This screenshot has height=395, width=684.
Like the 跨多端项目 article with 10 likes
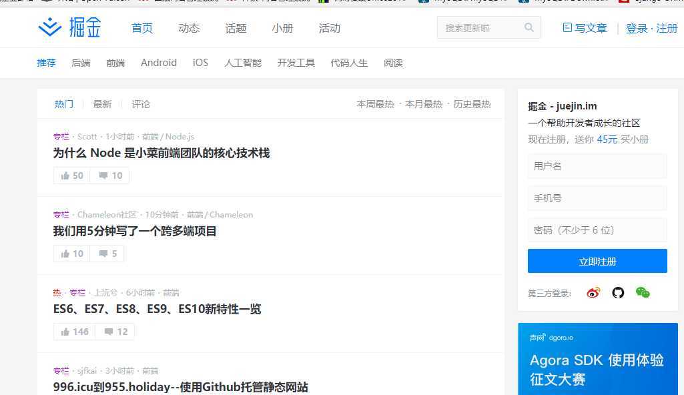pyautogui.click(x=72, y=254)
